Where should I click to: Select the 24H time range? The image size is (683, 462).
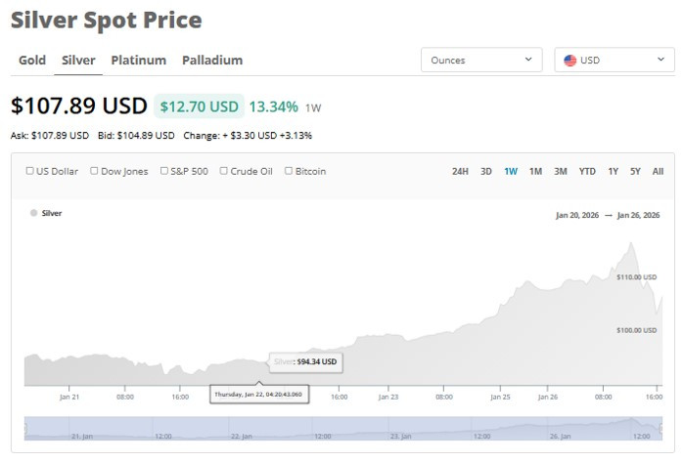coord(460,172)
